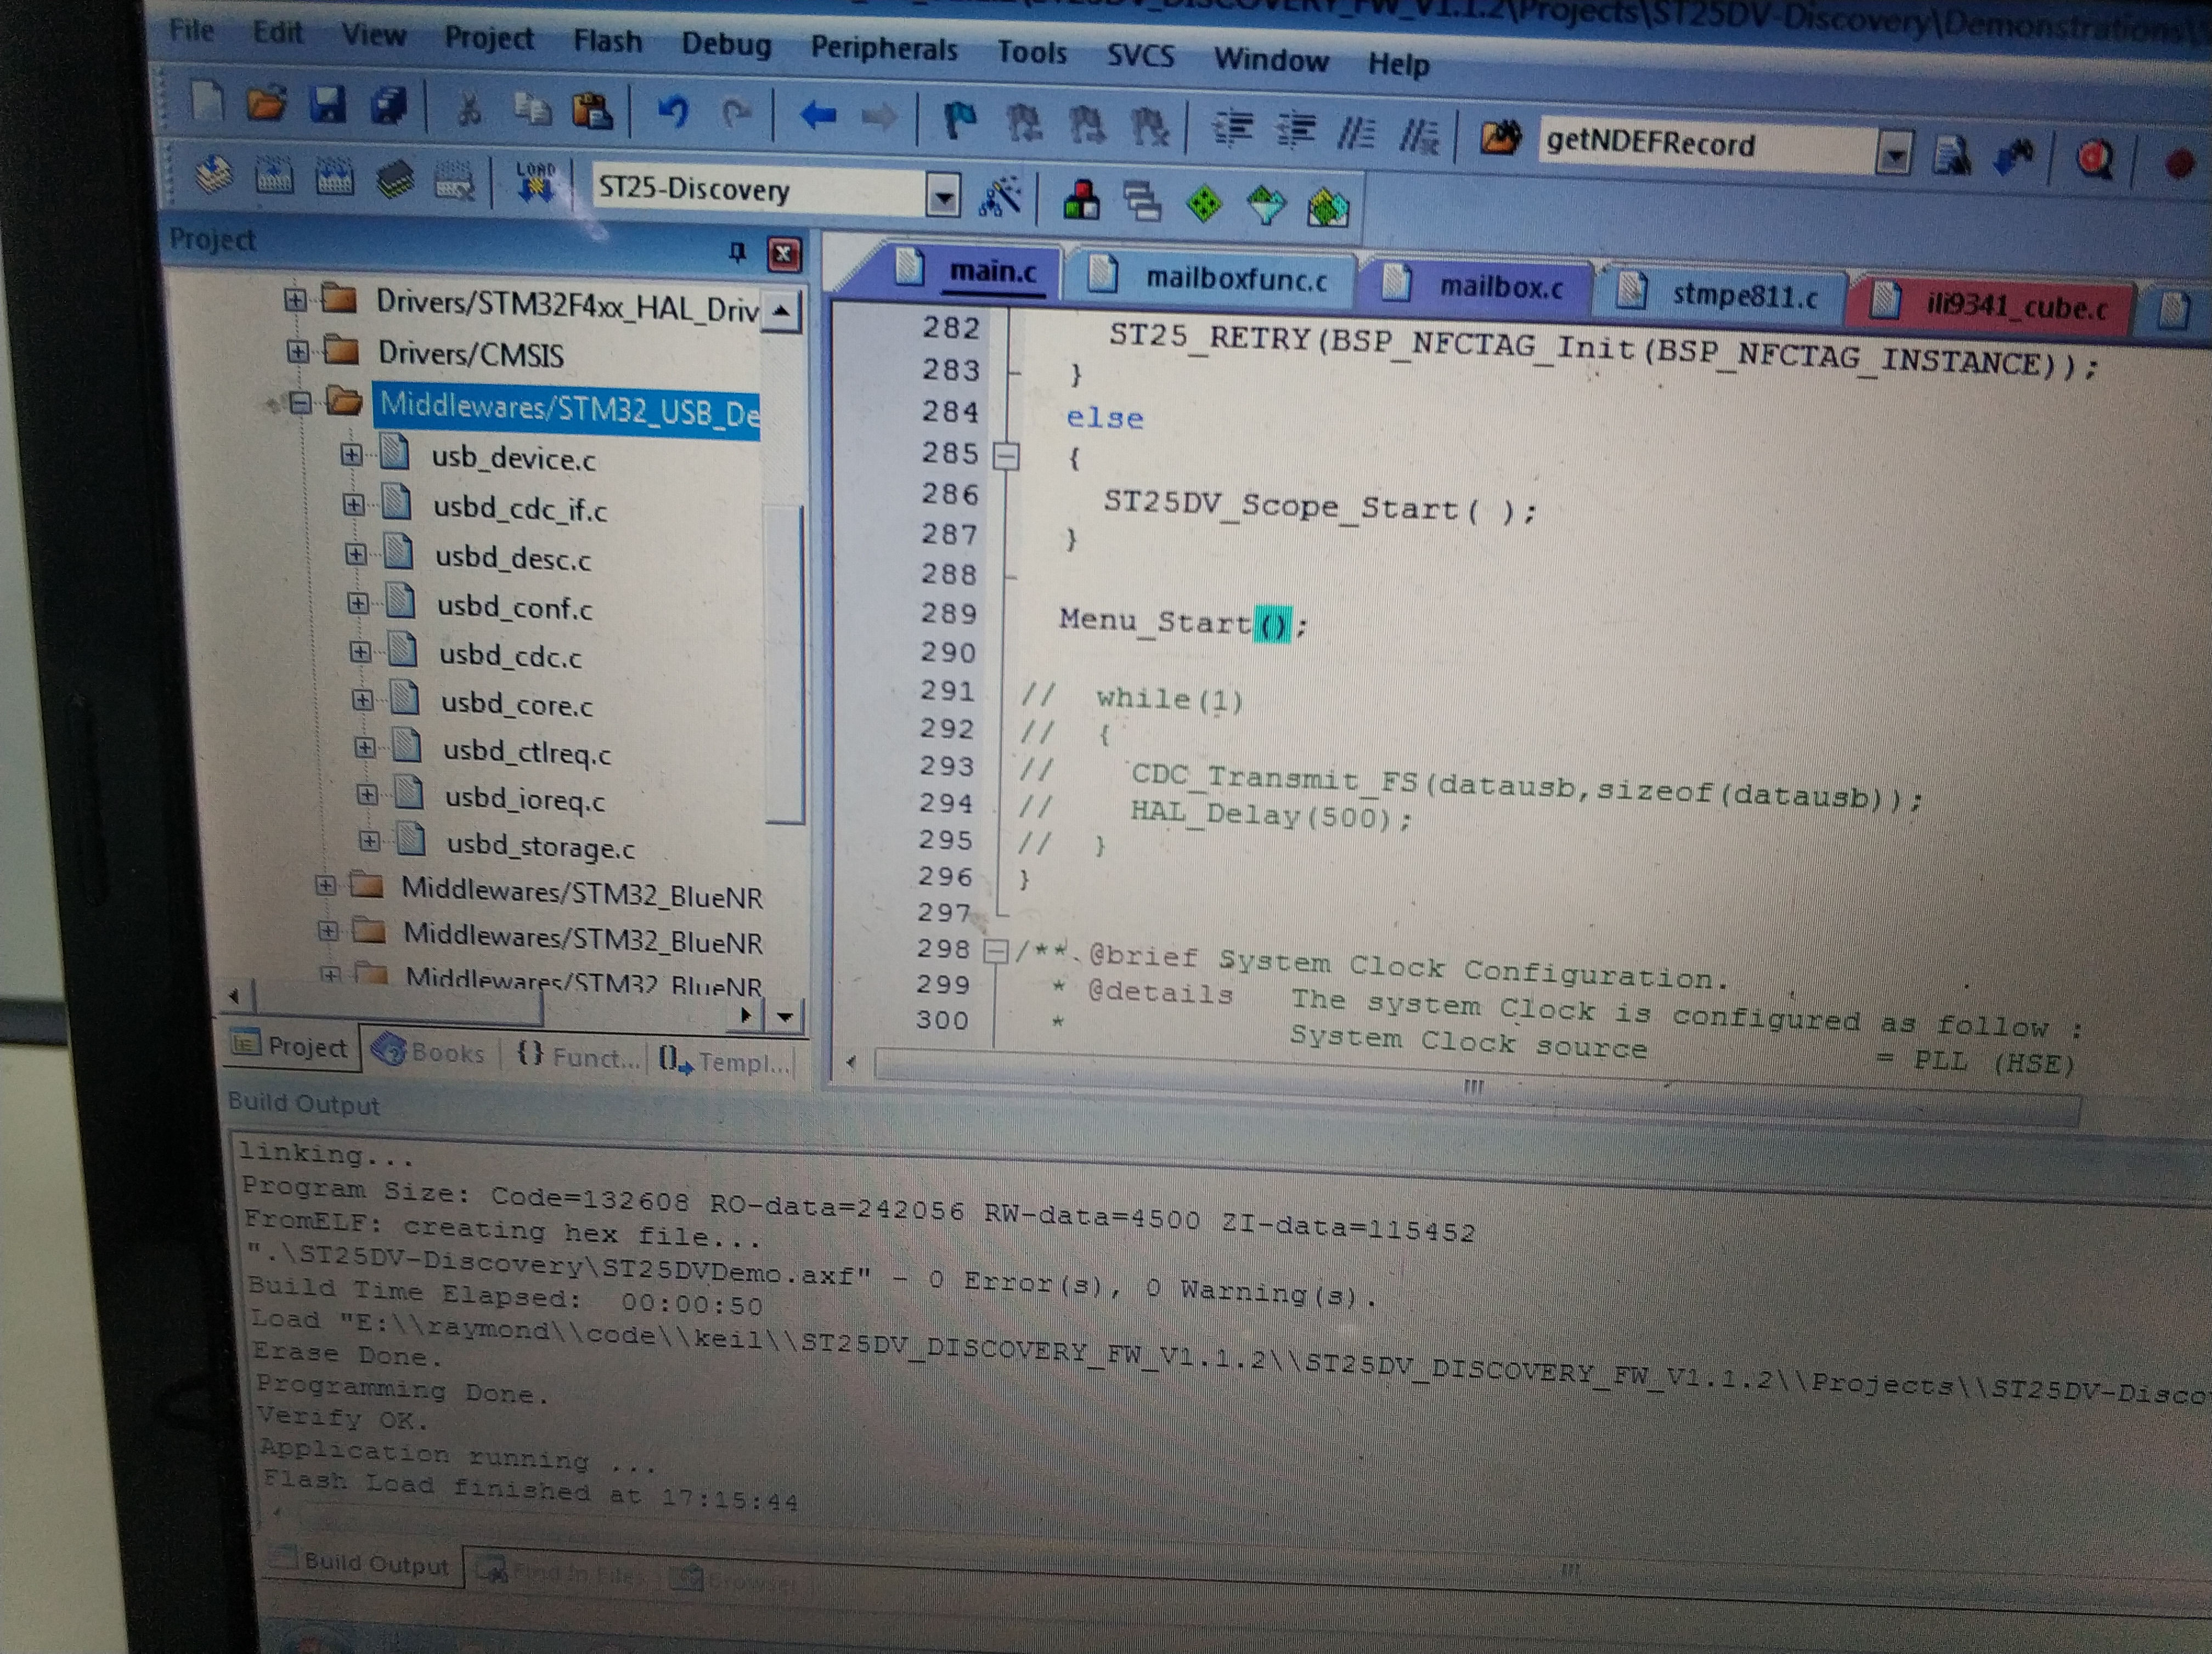The width and height of the screenshot is (2212, 1654).
Task: Click the New file icon
Action: (207, 101)
